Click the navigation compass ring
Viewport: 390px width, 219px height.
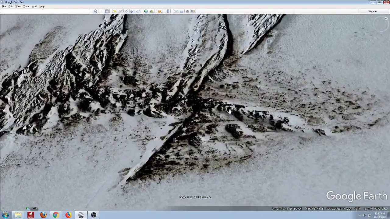(382, 24)
